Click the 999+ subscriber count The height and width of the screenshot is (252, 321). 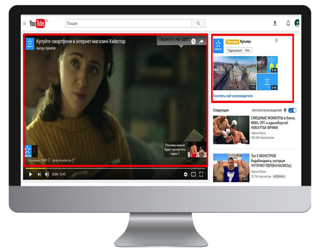pos(248,51)
